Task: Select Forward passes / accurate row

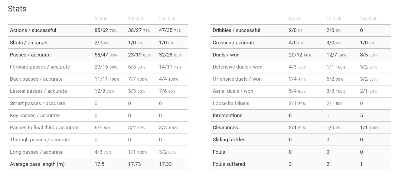Action: click(98, 67)
